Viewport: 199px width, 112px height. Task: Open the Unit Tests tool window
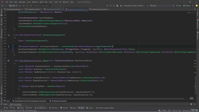53,108
